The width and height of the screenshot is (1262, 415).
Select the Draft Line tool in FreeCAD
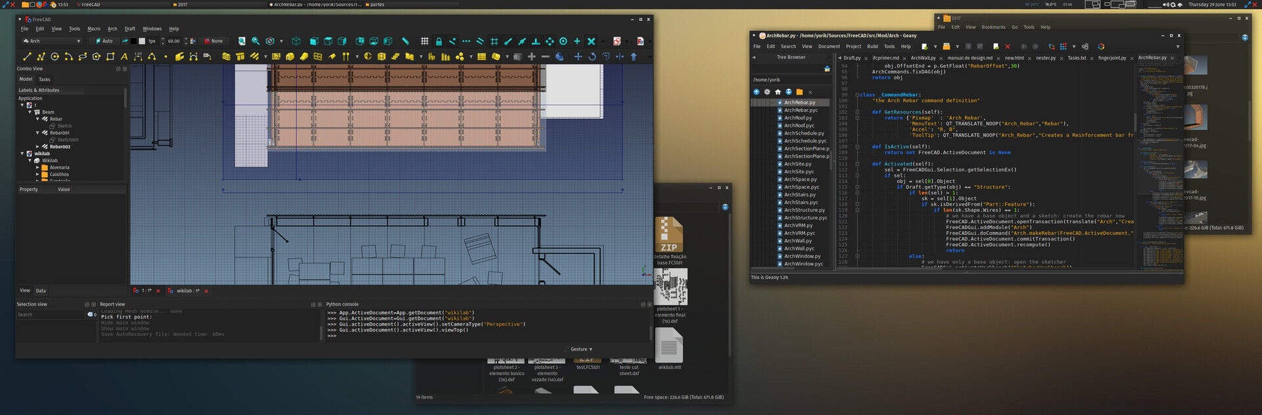(27, 56)
